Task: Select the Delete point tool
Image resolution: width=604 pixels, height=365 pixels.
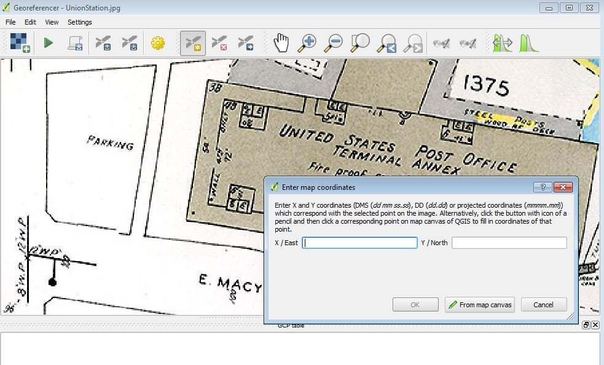Action: [219, 43]
